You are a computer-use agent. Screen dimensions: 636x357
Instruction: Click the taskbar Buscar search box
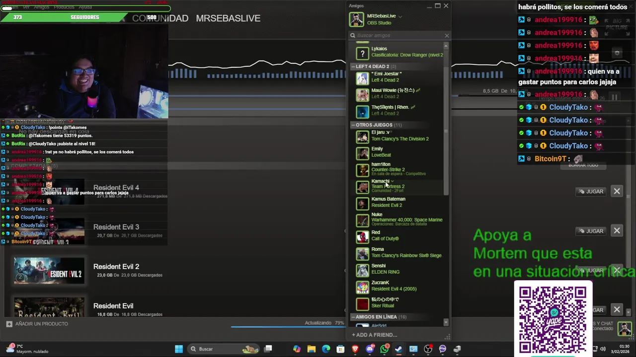click(224, 349)
